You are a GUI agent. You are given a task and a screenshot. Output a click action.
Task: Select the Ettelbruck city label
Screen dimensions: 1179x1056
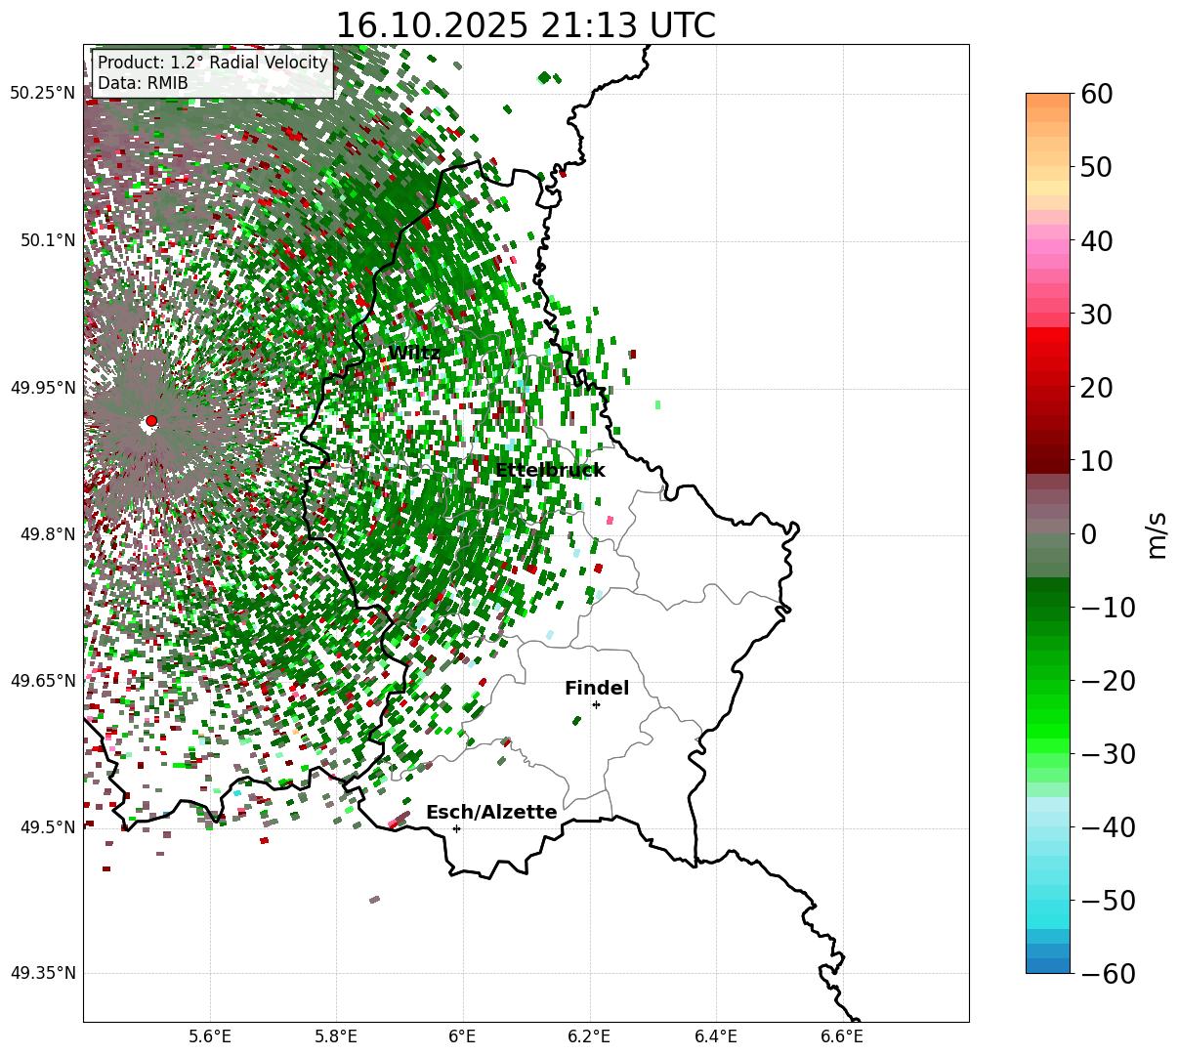coord(550,470)
